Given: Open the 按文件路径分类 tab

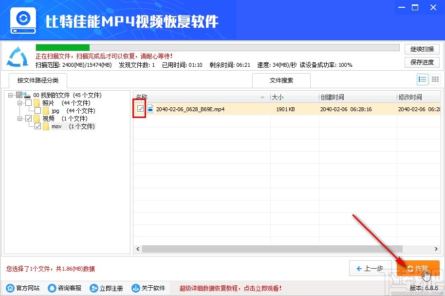Looking at the screenshot, I should 38,80.
